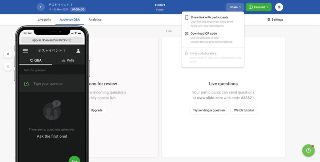Click the Live questions heading

[223, 84]
